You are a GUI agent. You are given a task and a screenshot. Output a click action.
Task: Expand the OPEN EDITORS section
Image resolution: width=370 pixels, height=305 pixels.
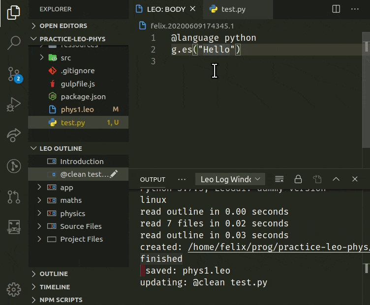tap(34, 26)
